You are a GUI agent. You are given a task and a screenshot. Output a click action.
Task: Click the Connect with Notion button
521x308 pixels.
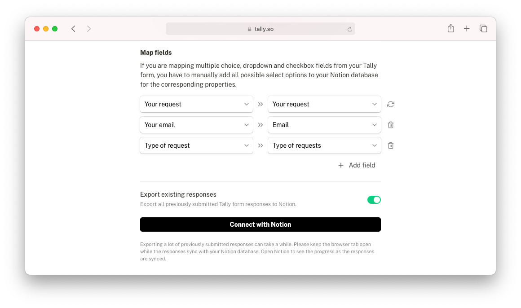pyautogui.click(x=260, y=224)
